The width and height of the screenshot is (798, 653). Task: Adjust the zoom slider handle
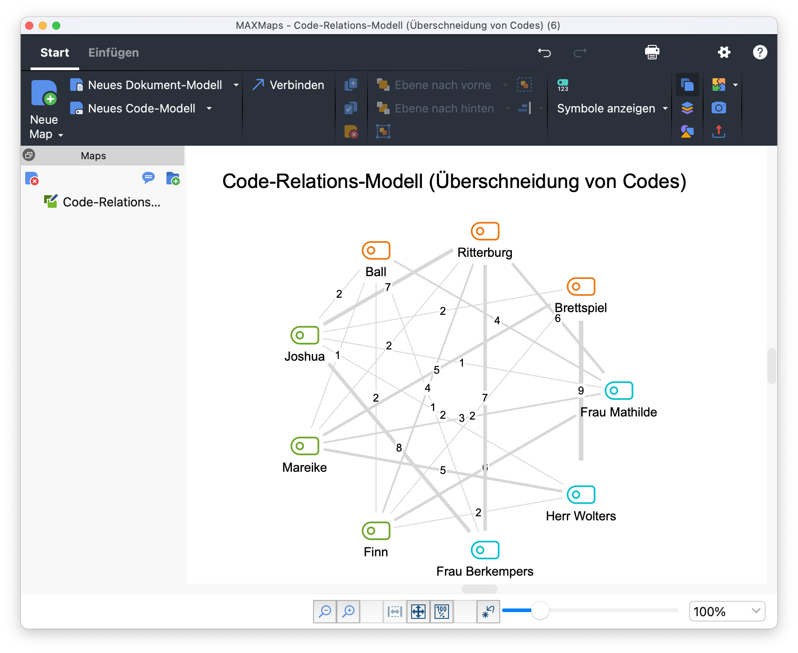coord(540,610)
